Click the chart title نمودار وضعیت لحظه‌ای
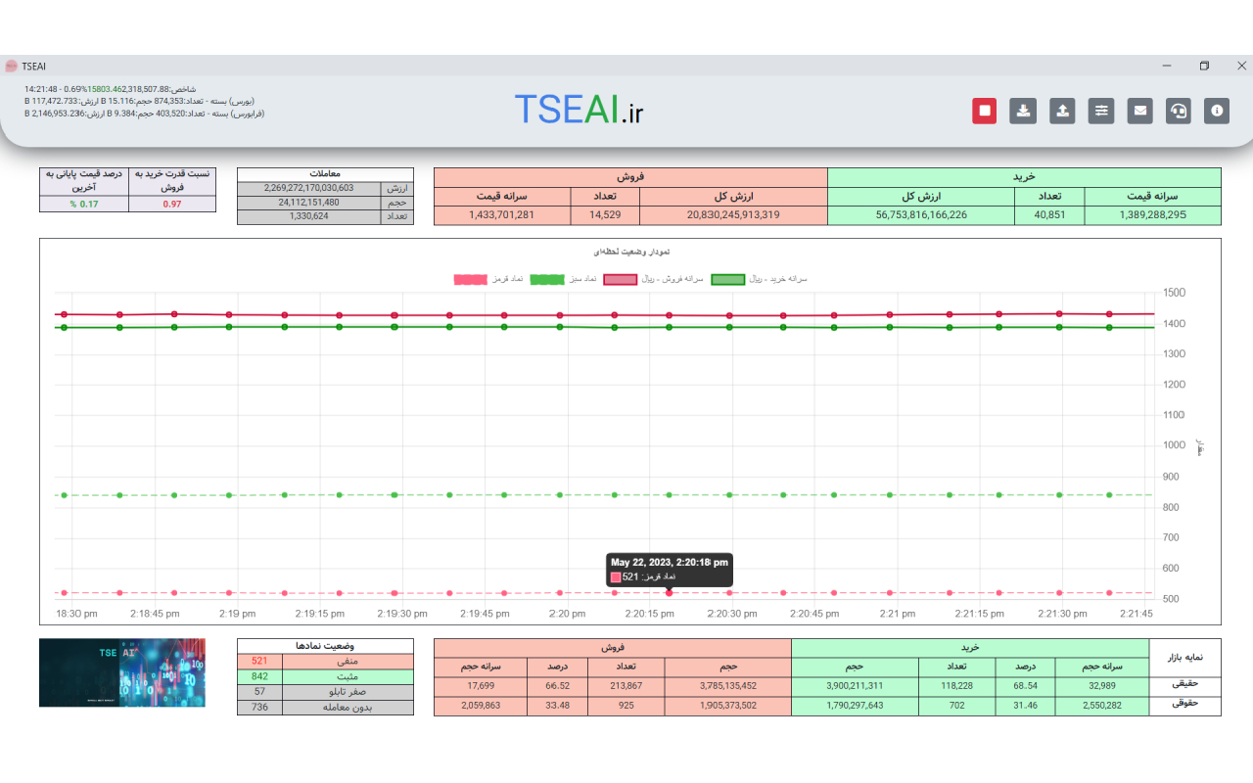The width and height of the screenshot is (1253, 783). pos(630,253)
